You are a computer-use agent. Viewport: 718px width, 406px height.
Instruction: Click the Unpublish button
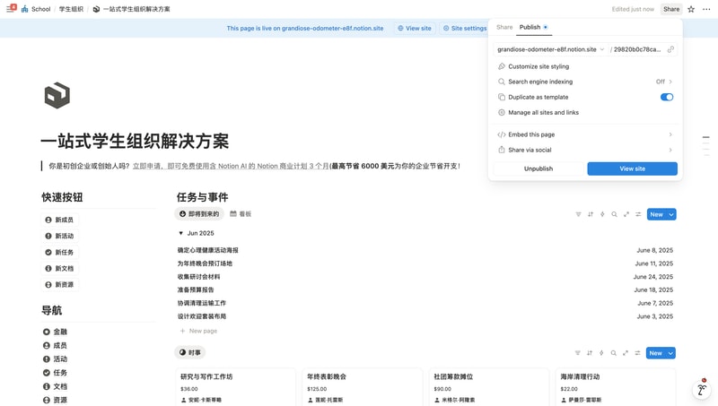538,168
